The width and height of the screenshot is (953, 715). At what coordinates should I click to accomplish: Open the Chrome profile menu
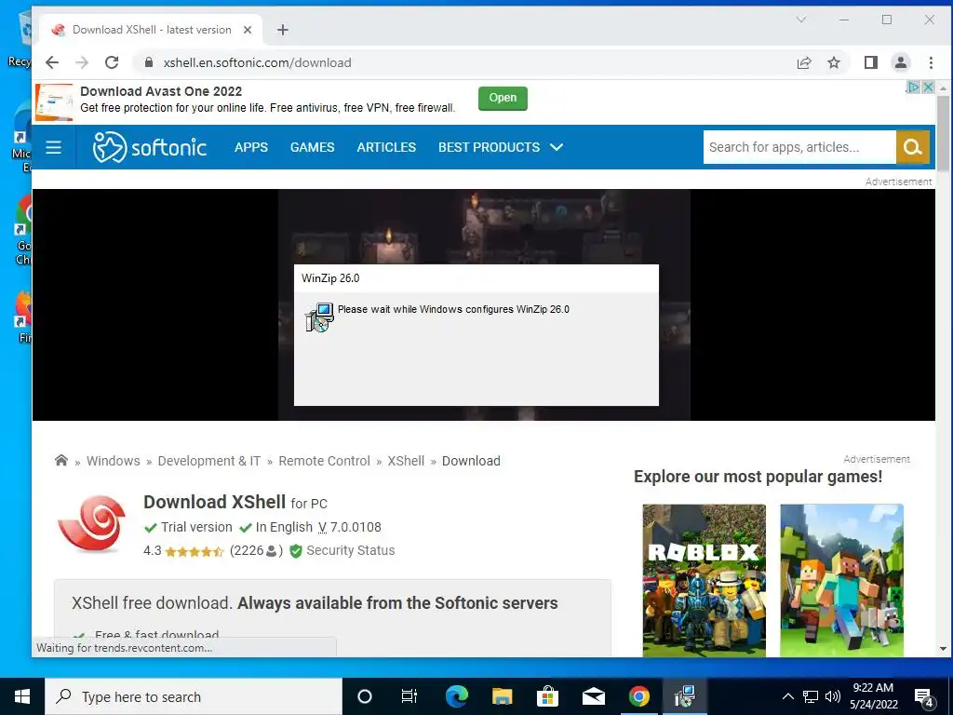click(901, 62)
